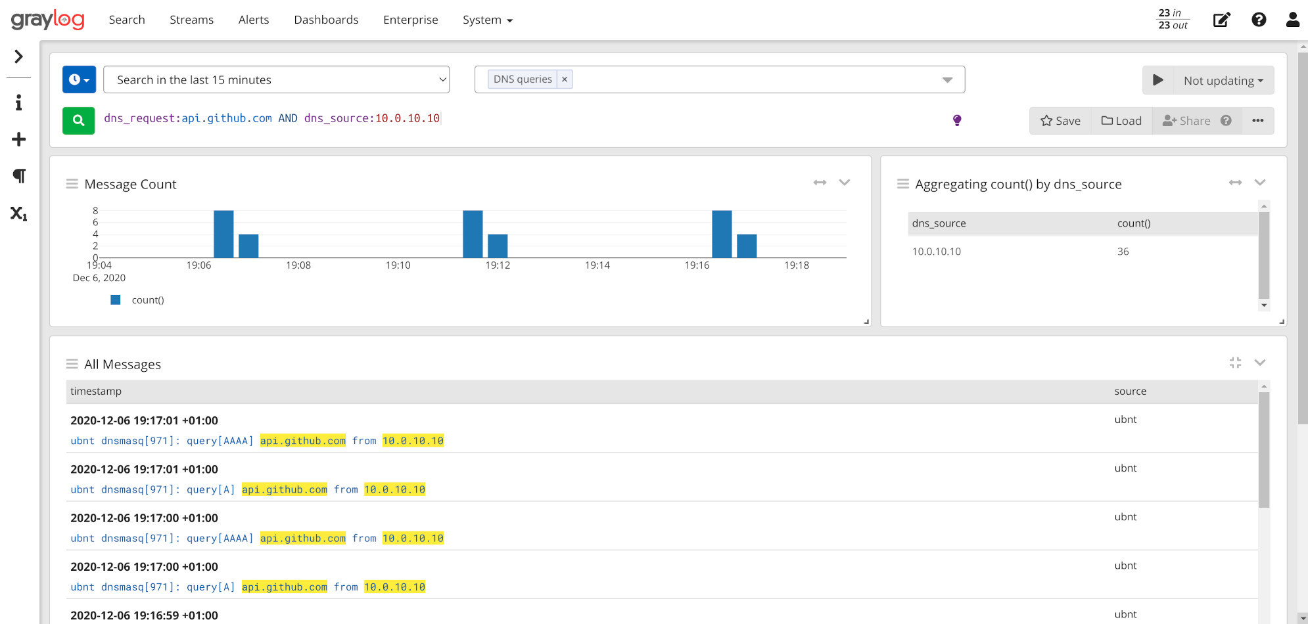This screenshot has width=1308, height=624.
Task: Load a saved search
Action: click(x=1121, y=121)
